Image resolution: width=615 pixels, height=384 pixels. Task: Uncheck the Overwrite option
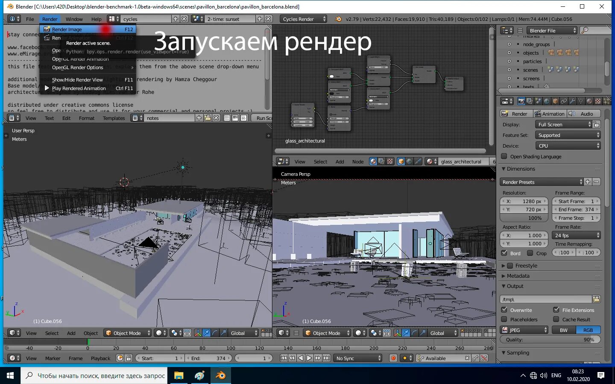coord(504,310)
